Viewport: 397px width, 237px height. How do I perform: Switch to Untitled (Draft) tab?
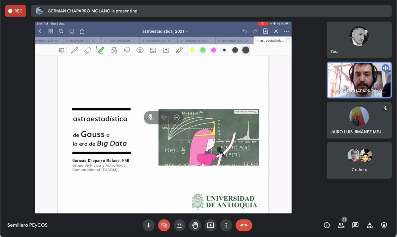(x=120, y=41)
